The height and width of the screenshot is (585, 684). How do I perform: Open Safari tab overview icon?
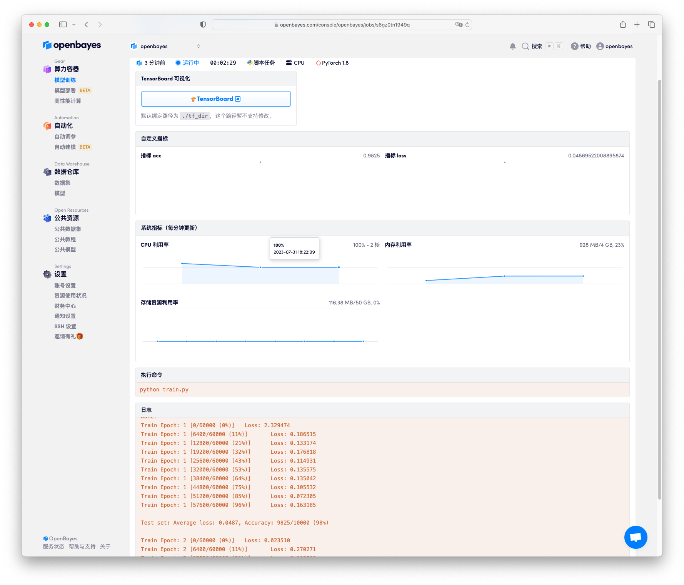coord(651,25)
